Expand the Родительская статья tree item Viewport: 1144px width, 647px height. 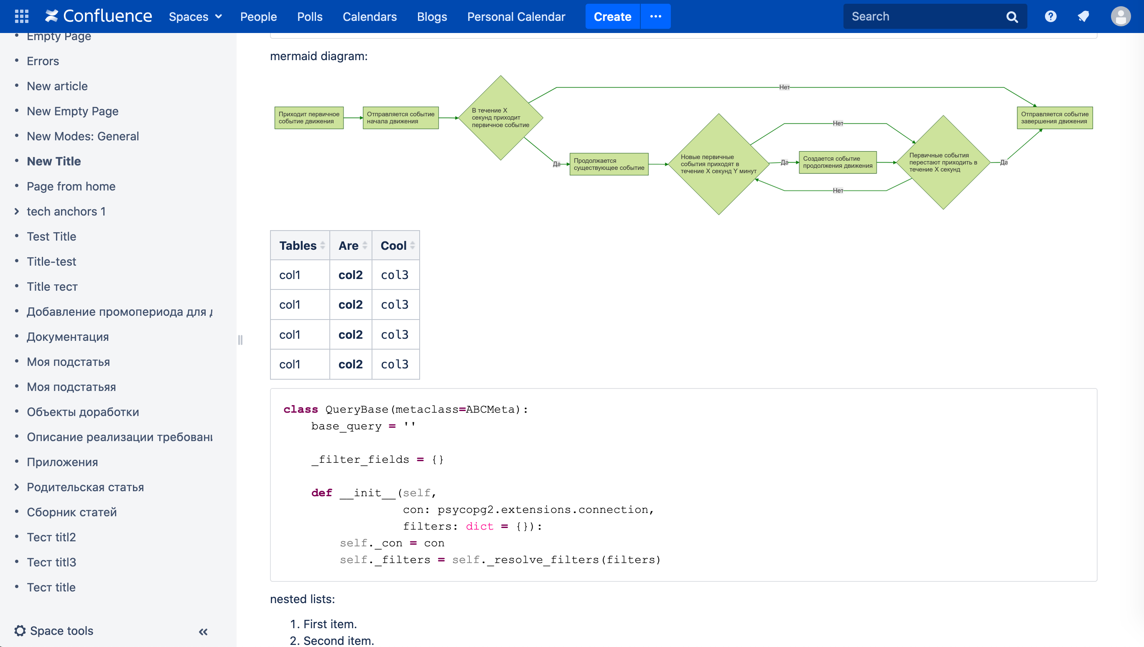17,486
